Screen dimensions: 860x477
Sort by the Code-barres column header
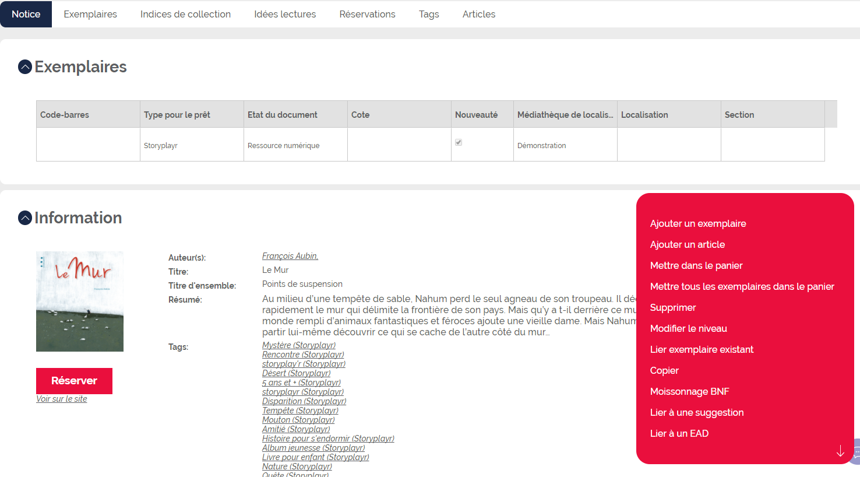pos(88,114)
